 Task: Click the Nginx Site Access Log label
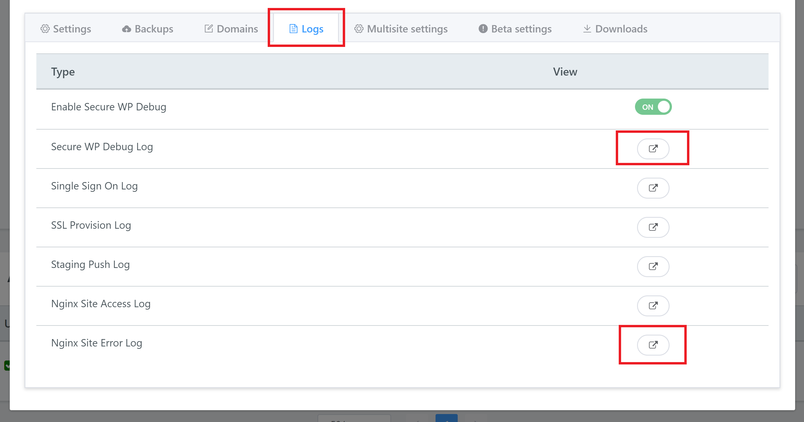(101, 304)
